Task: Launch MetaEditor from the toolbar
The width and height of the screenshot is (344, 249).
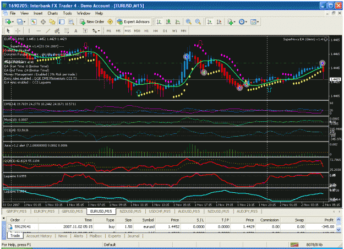Action: (x=110, y=21)
